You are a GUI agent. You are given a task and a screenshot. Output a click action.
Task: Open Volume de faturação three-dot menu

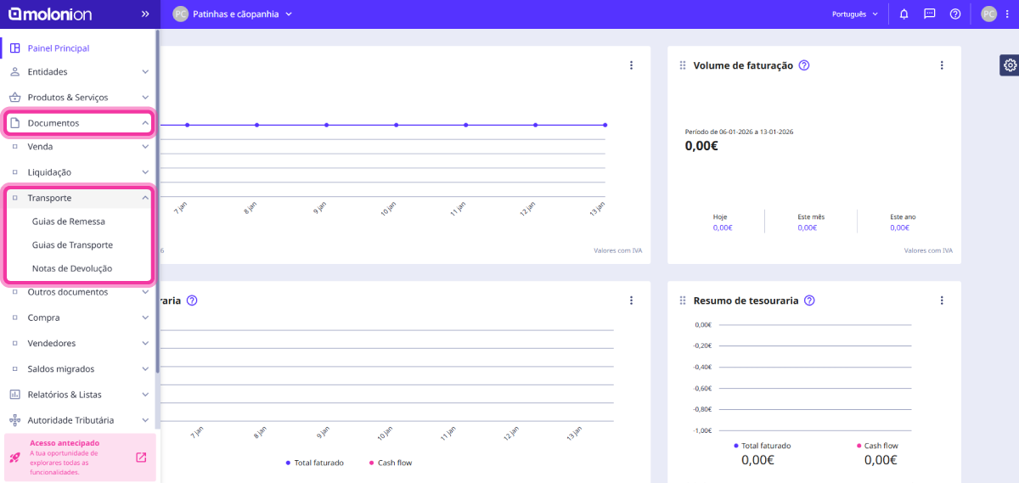coord(941,65)
